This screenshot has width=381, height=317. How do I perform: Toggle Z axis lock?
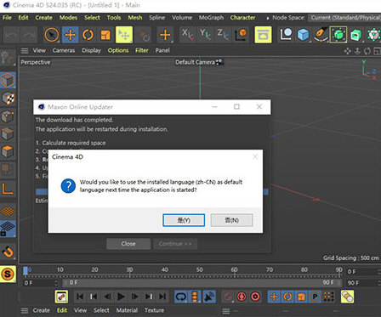tap(223, 35)
